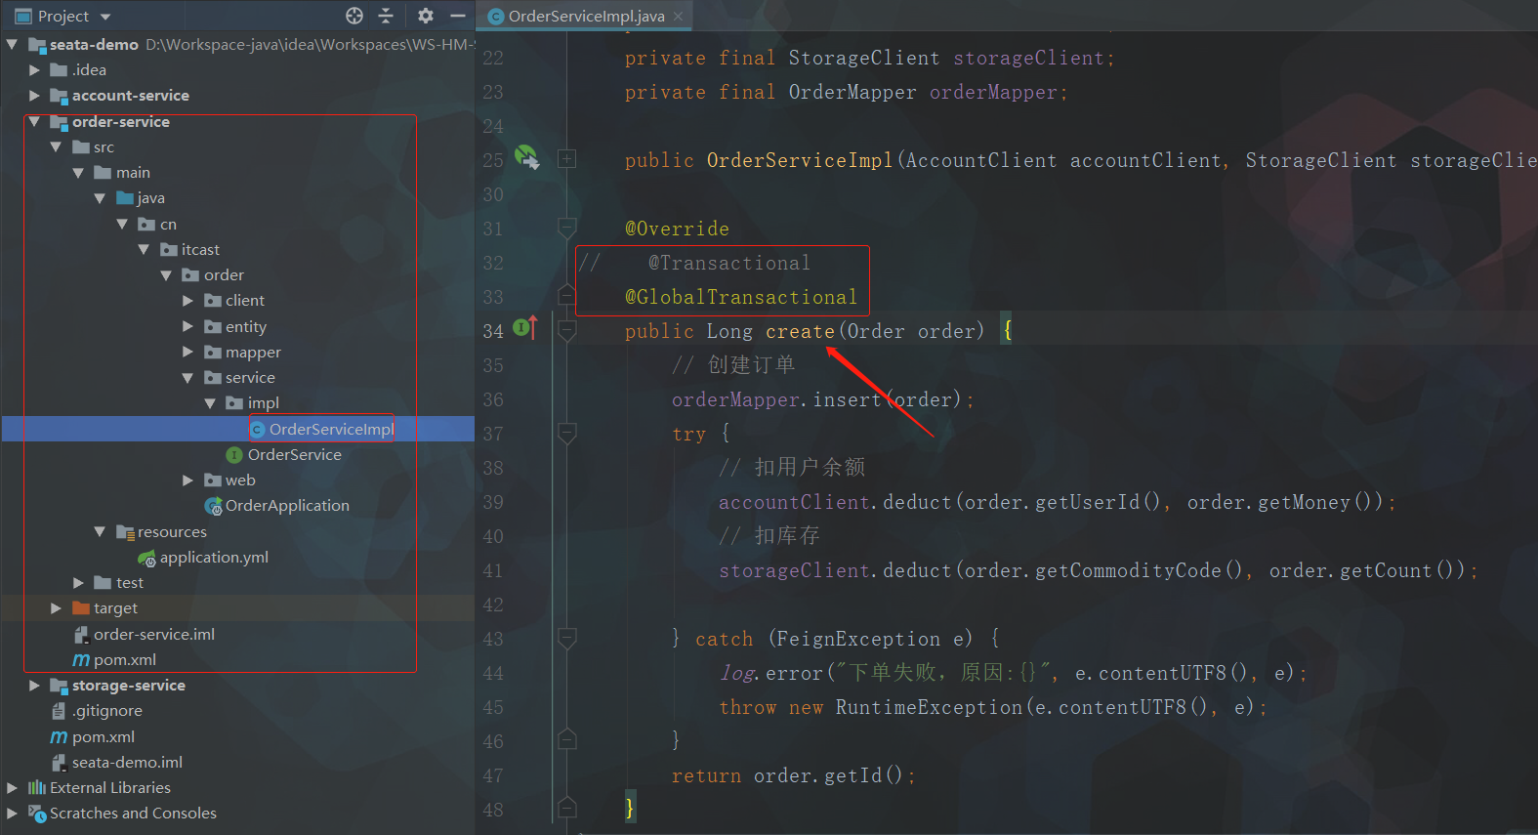1538x835 pixels.
Task: Collapse the try block fold on line 37
Action: click(x=566, y=433)
